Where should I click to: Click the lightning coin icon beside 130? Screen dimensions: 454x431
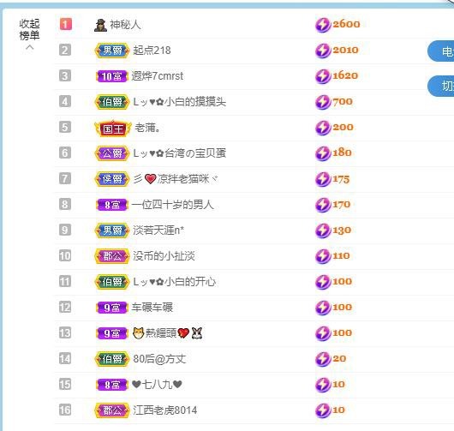point(323,230)
